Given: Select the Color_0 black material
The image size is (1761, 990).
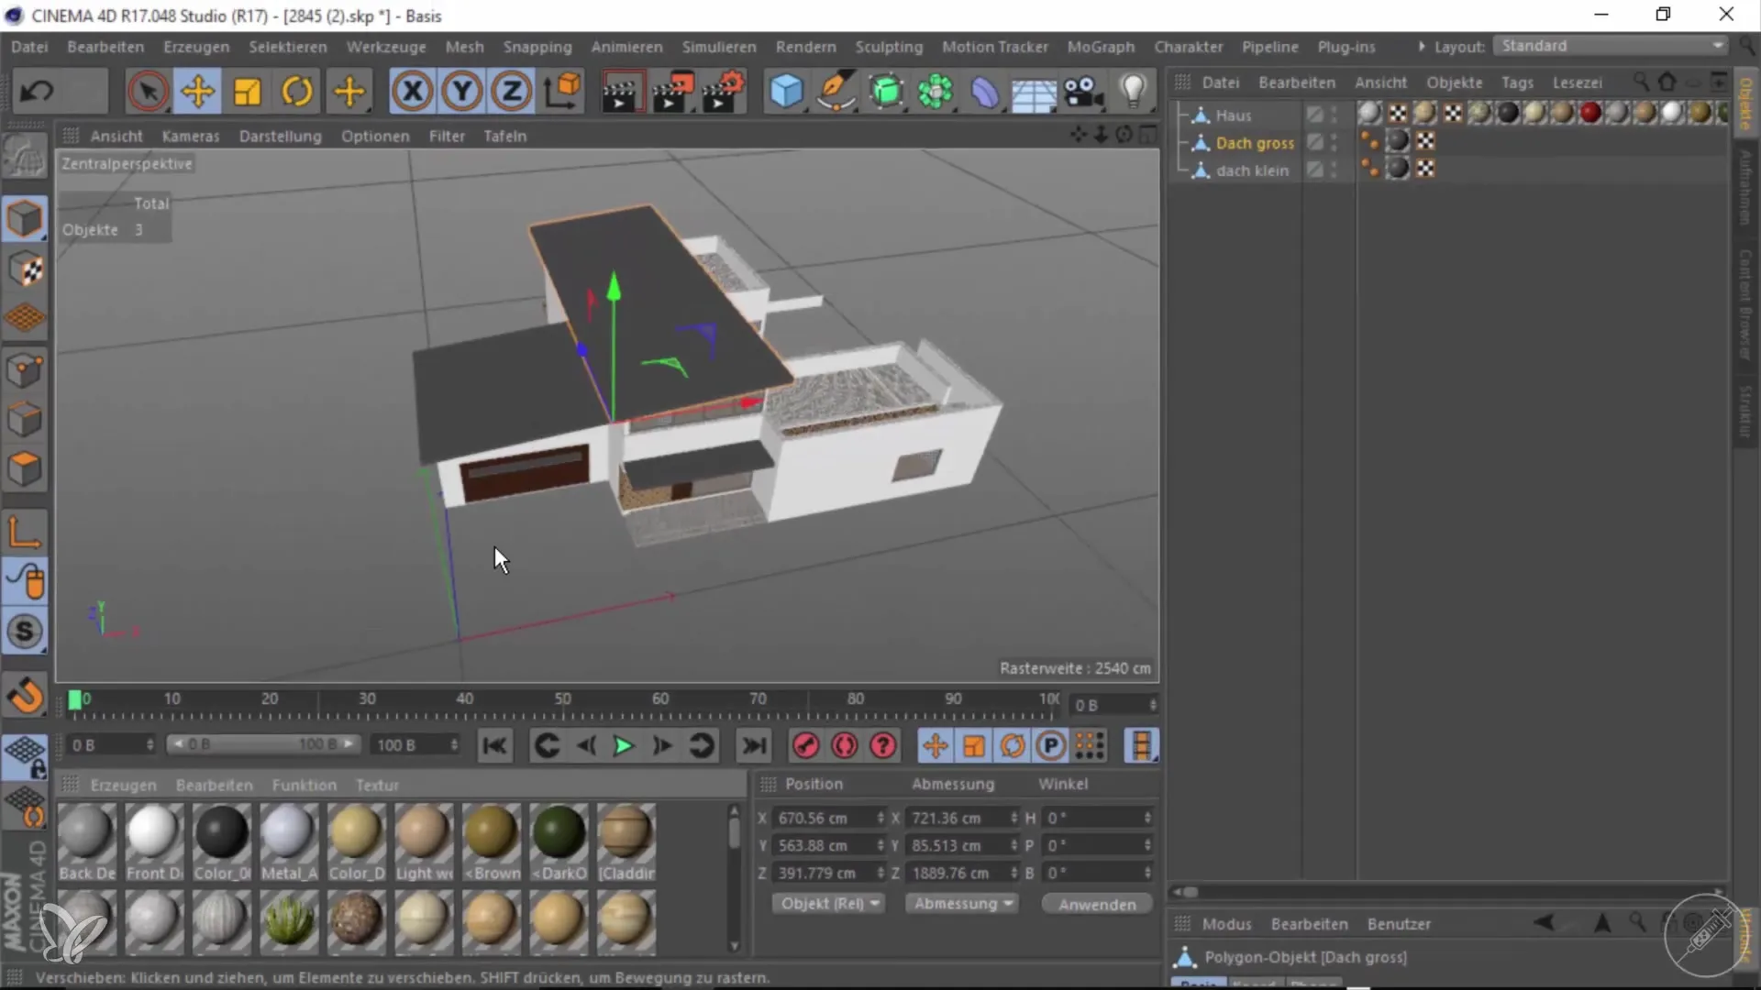Looking at the screenshot, I should coord(221,841).
